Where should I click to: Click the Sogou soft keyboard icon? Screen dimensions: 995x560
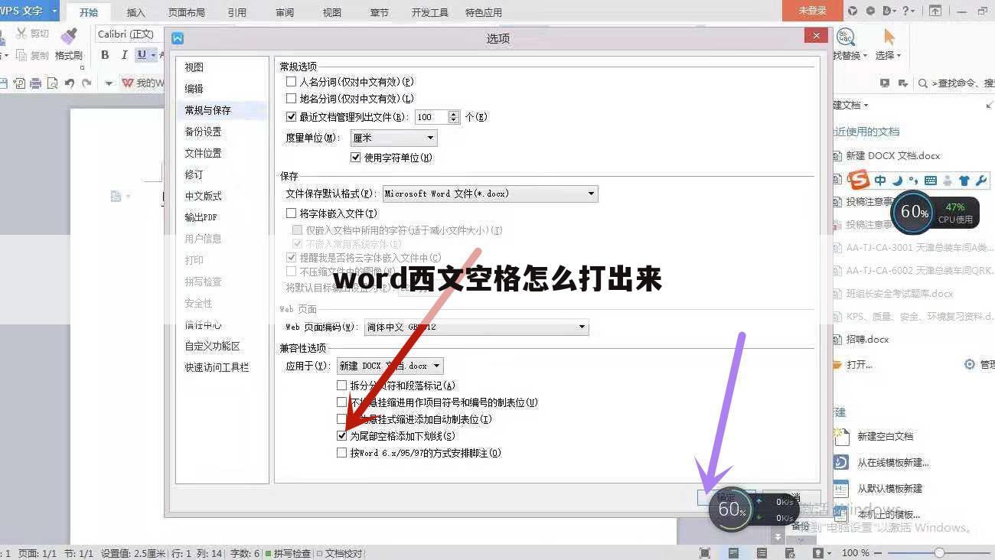(x=931, y=181)
